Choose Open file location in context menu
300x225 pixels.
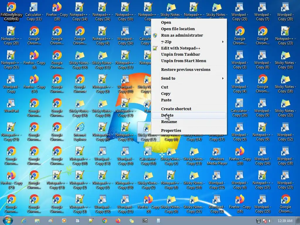[189, 29]
